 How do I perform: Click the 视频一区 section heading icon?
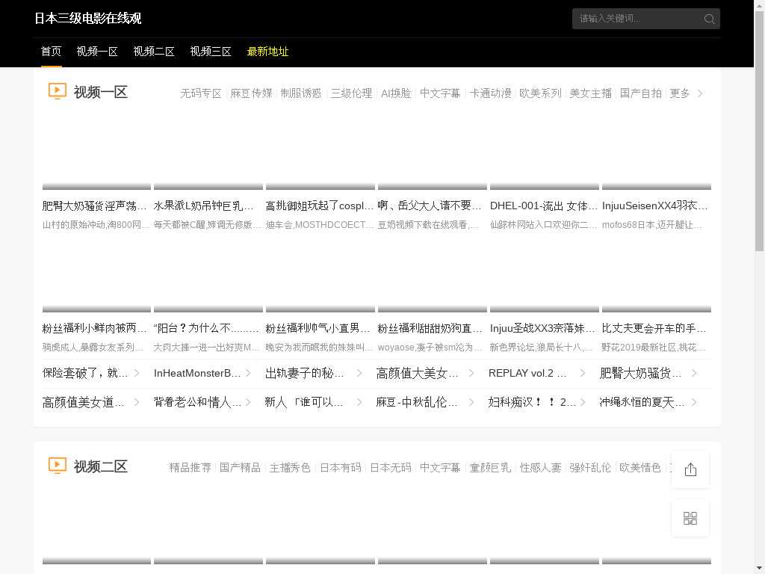[x=58, y=91]
